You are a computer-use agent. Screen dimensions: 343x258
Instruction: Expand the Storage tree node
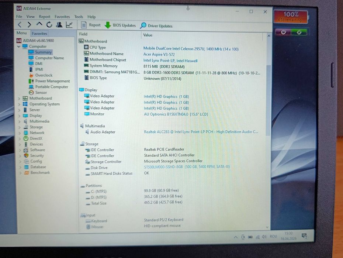tap(20, 127)
